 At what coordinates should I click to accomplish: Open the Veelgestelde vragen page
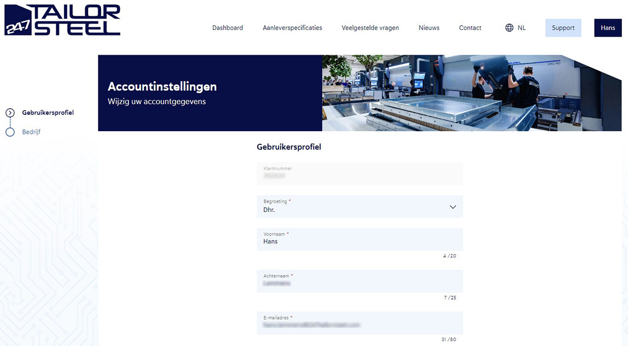pyautogui.click(x=370, y=28)
